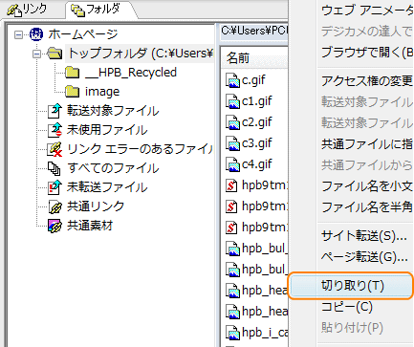The height and width of the screenshot is (347, 414).
Task: Show リンク エラーのあるファイル
Action: pyautogui.click(x=141, y=149)
